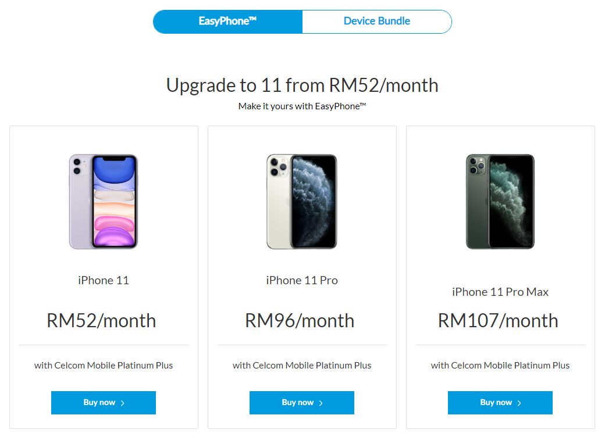605x433 pixels.
Task: Click the RM52/month price on iPhone 11 card
Action: (101, 321)
